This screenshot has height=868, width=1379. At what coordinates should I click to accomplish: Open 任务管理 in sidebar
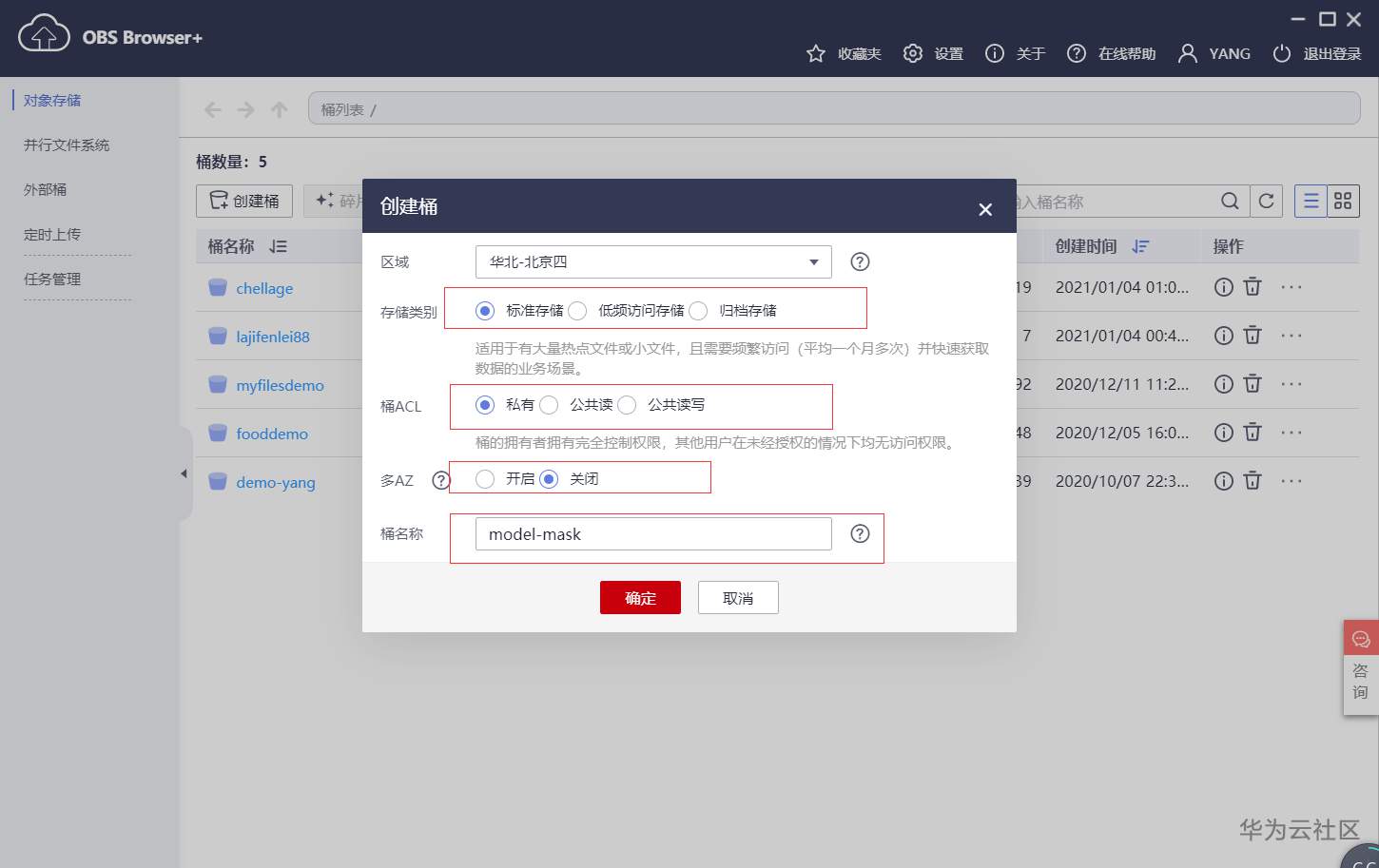tap(52, 279)
